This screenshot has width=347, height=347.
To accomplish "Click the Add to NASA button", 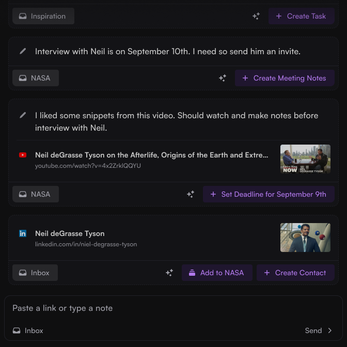I will coord(217,273).
